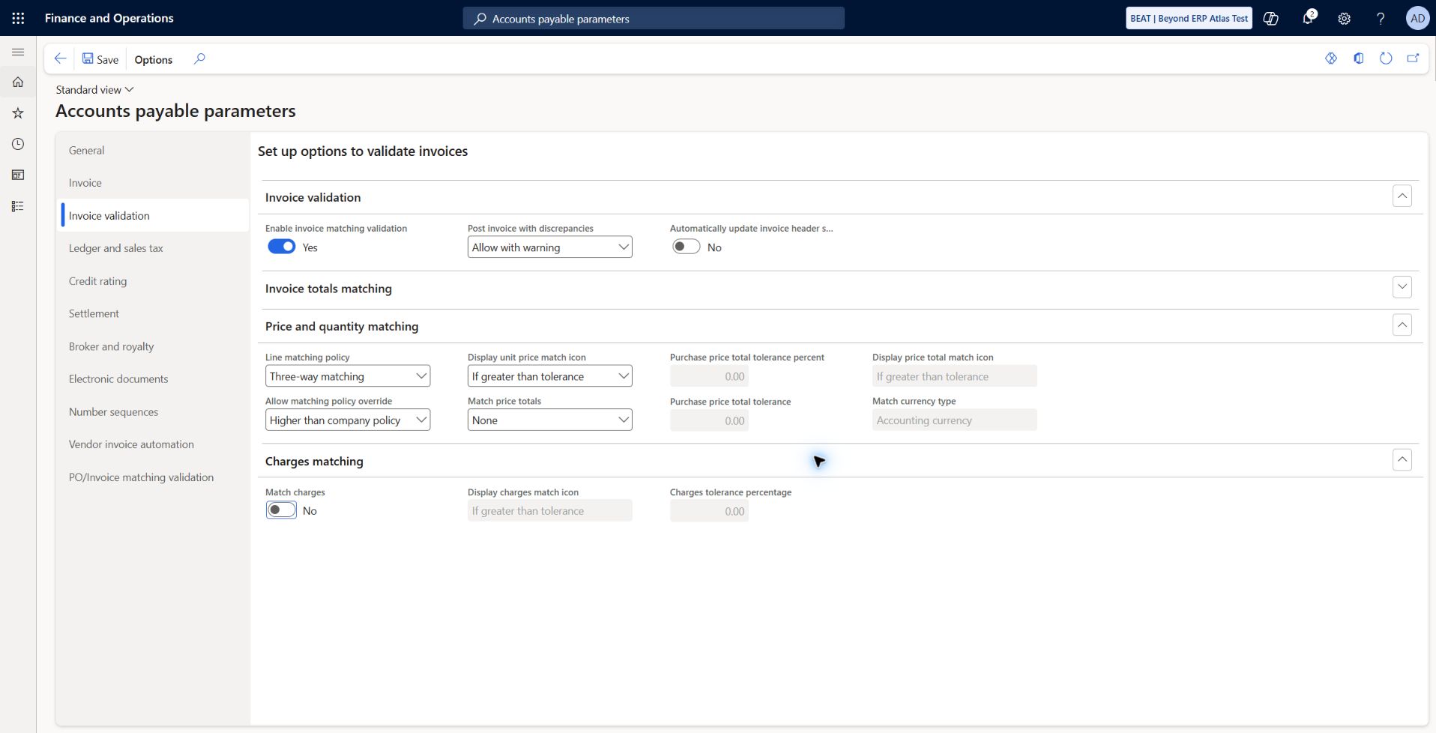Open the Options menu
Image resolution: width=1436 pixels, height=733 pixels.
tap(154, 59)
